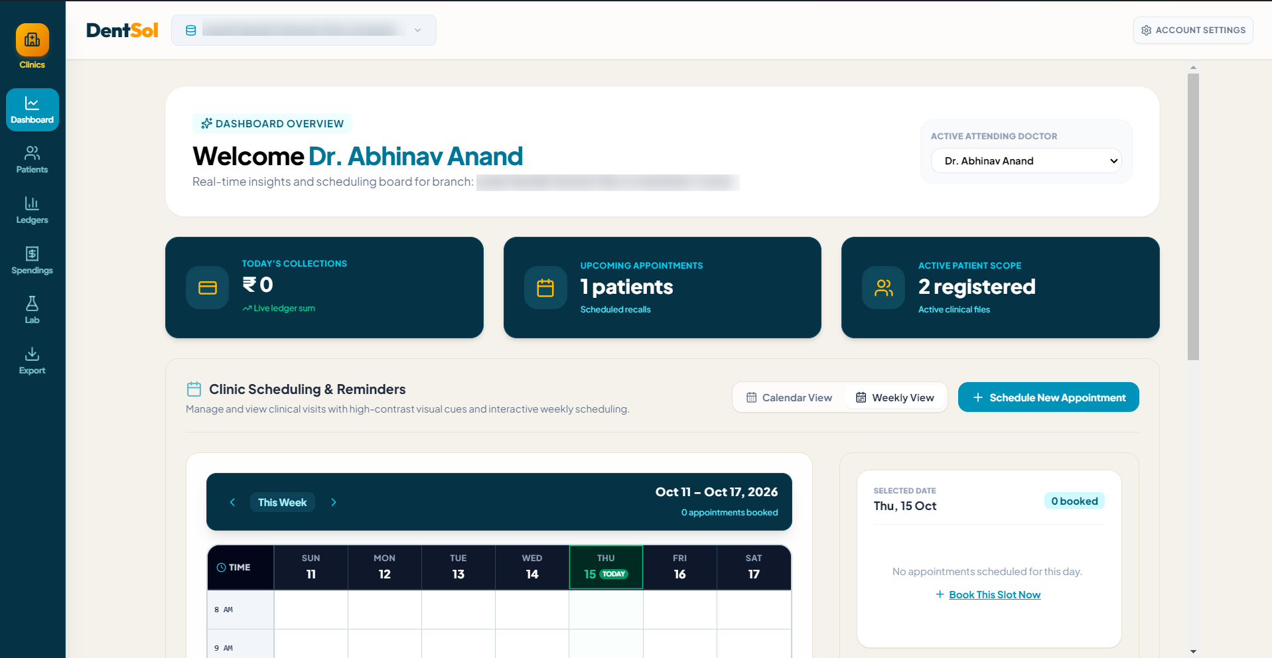The height and width of the screenshot is (658, 1272).
Task: Select the WED 14 day column header
Action: tap(532, 567)
